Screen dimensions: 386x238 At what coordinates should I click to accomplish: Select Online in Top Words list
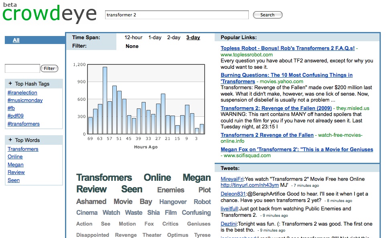pyautogui.click(x=15, y=157)
